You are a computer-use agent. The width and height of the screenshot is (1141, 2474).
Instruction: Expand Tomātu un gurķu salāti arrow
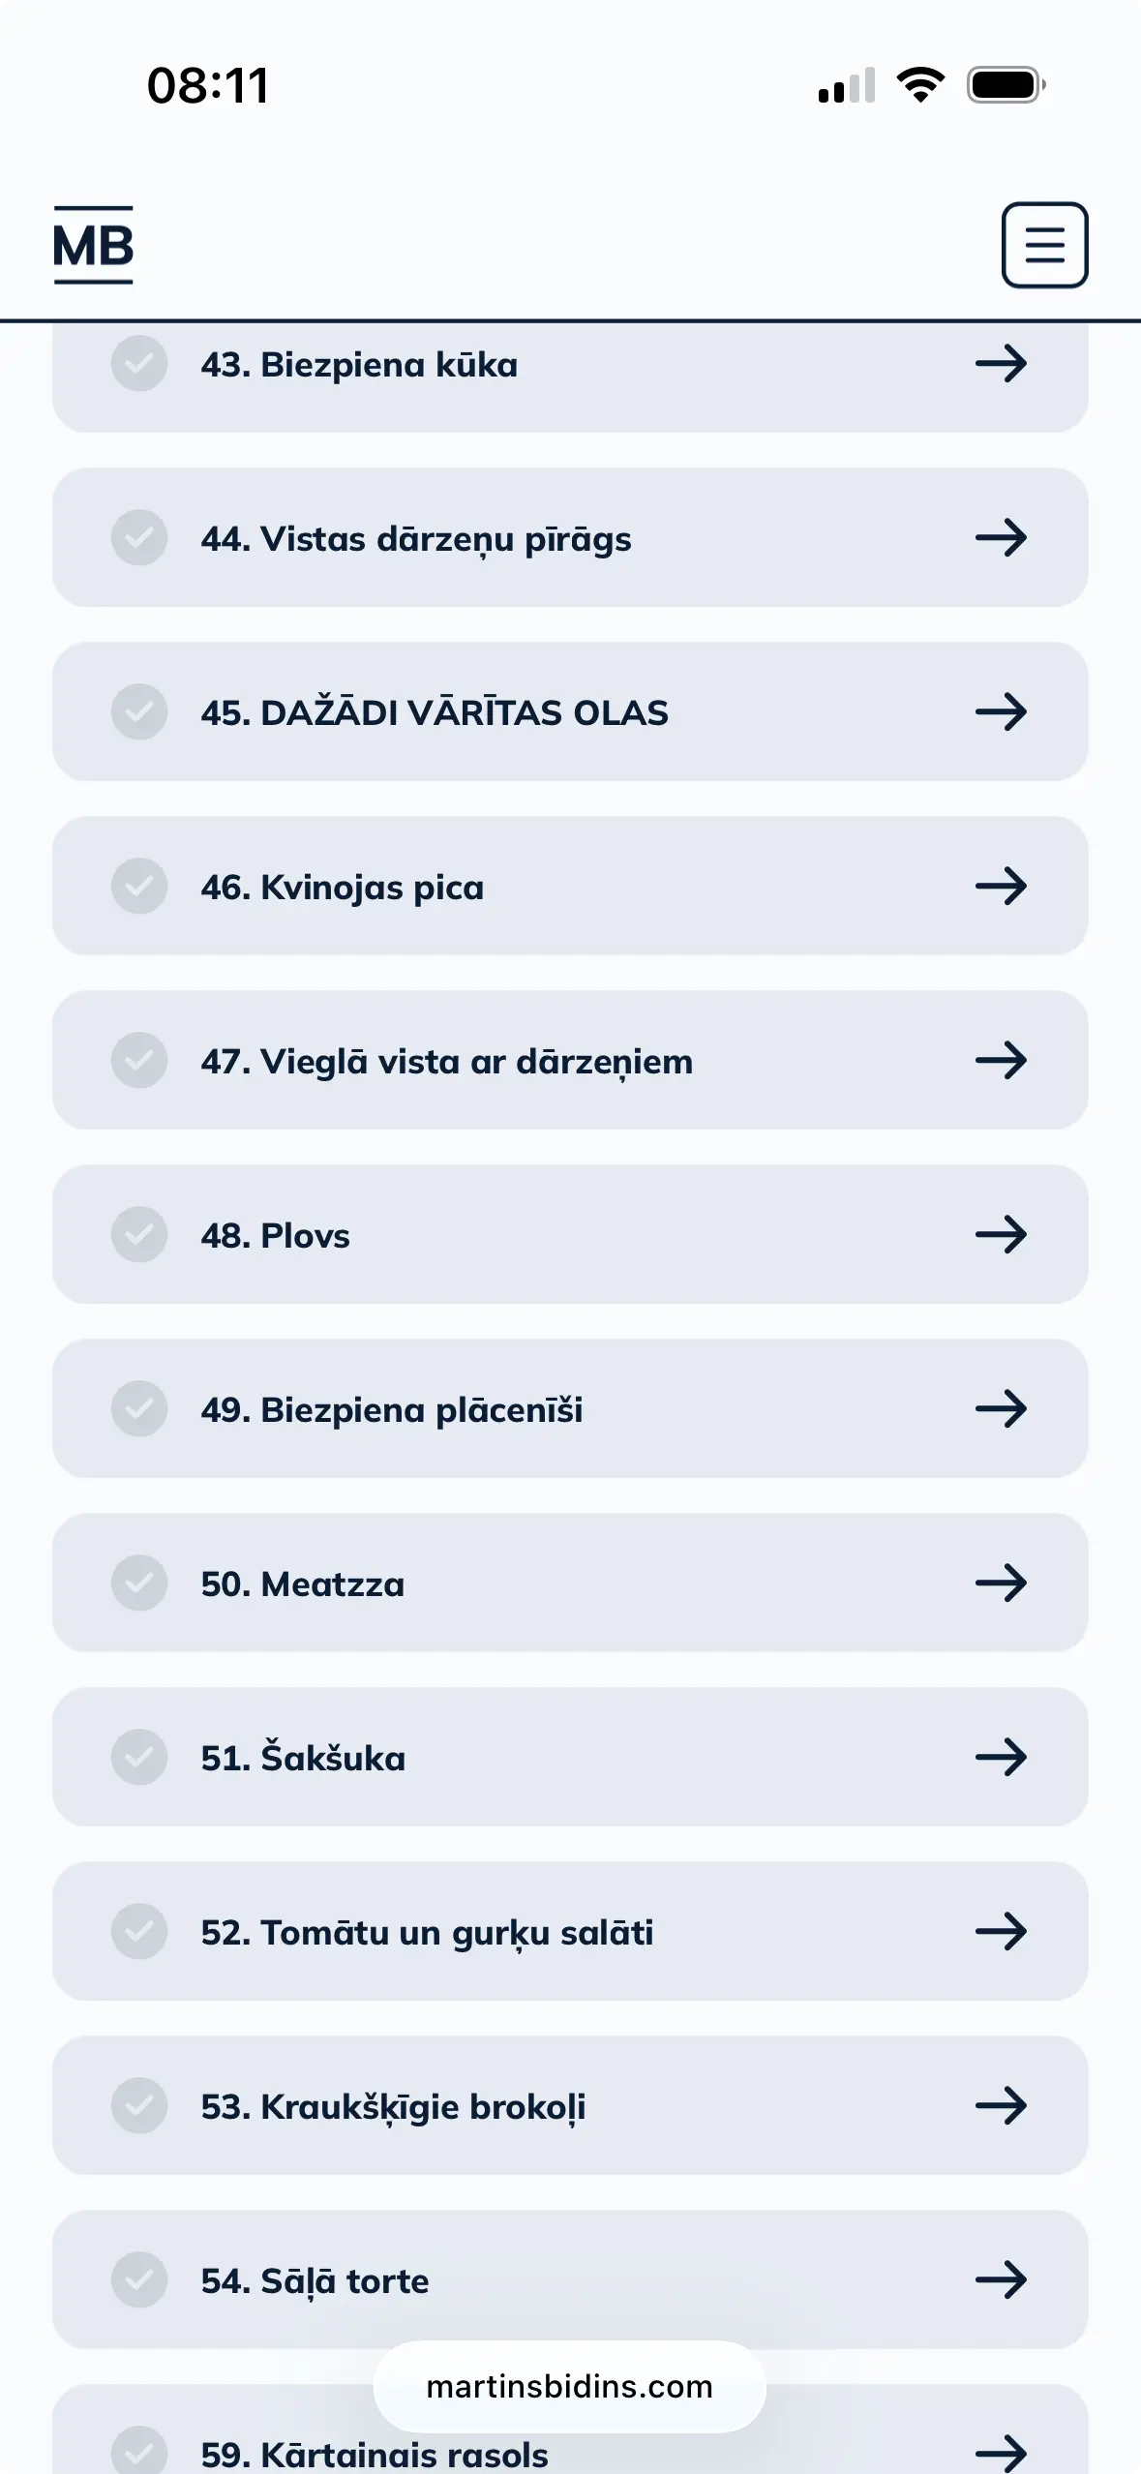tap(1001, 1932)
